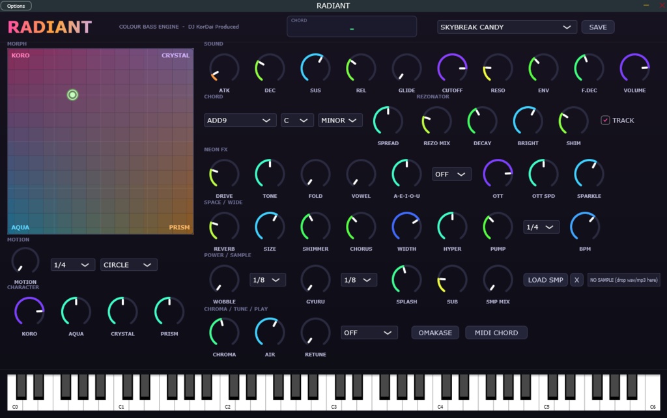Click the CUTOFF filter knob
Viewport: 667px width, 418px height.
coord(452,68)
